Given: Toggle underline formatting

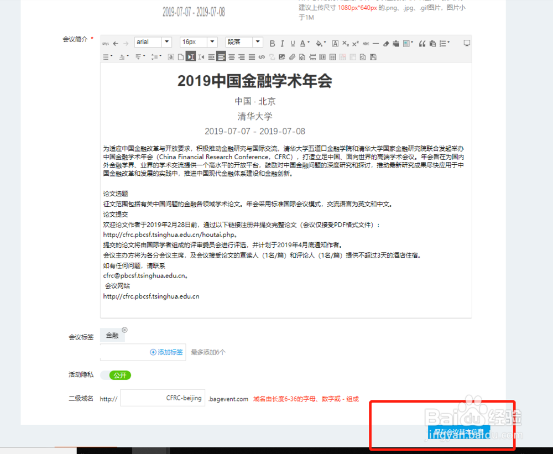Looking at the screenshot, I should (293, 43).
